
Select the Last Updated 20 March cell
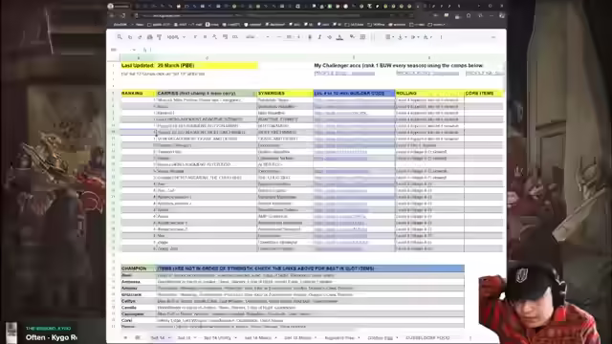pos(189,66)
